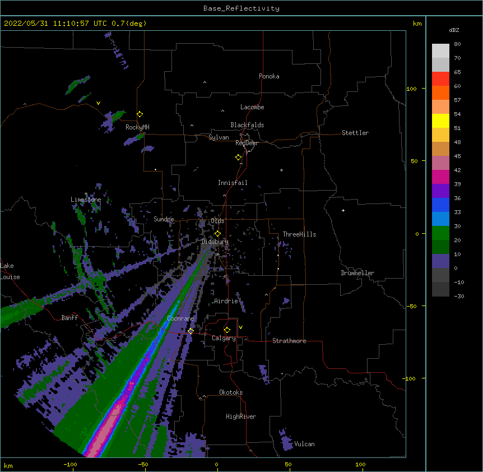Click the km unit label at bottom left
Image resolution: width=483 pixels, height=472 pixels.
8,465
